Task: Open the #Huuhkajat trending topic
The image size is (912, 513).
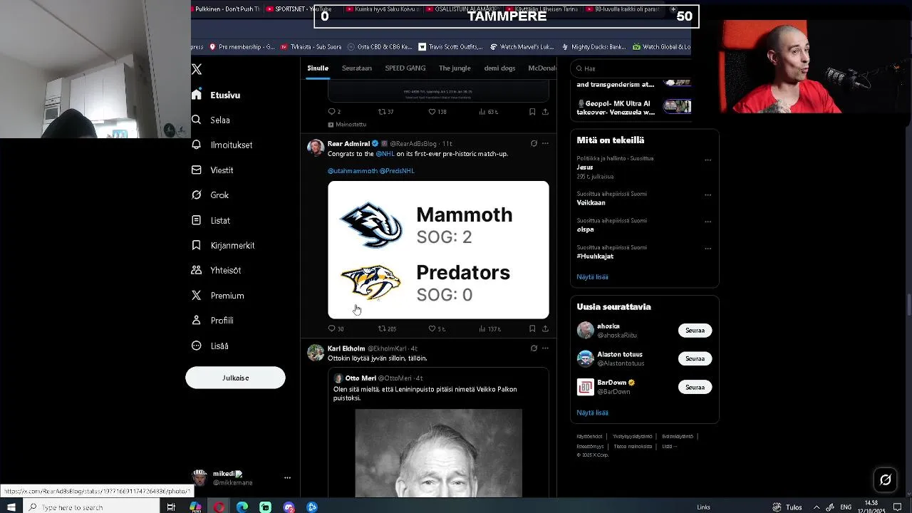Action: (x=595, y=256)
